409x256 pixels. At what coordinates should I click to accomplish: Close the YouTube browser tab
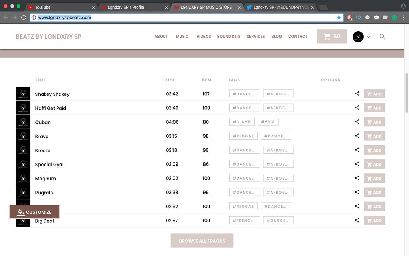click(x=94, y=7)
